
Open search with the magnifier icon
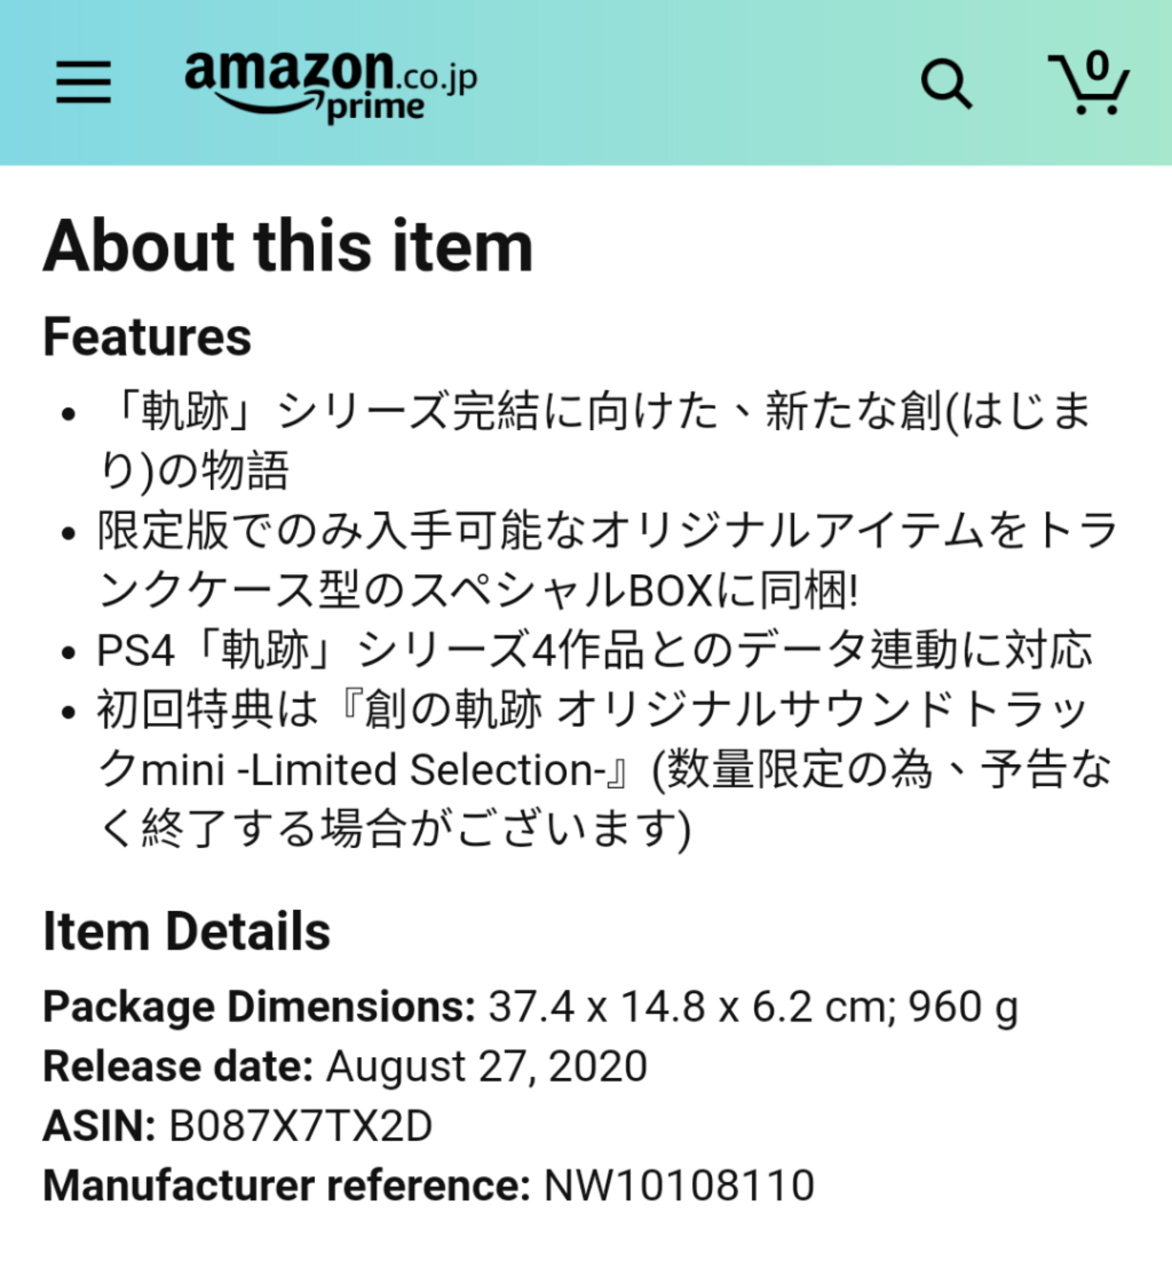pyautogui.click(x=946, y=84)
